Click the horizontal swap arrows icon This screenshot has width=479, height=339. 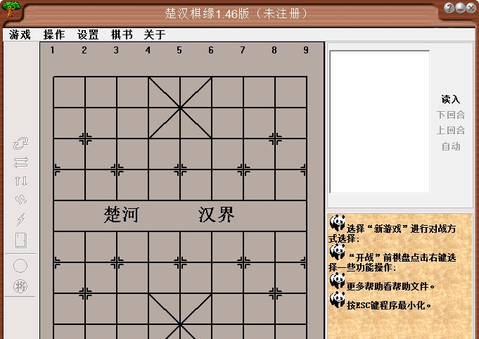tap(21, 162)
